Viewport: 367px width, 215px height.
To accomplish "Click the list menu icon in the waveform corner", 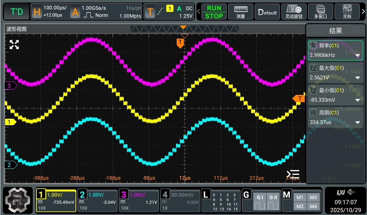I will (293, 174).
